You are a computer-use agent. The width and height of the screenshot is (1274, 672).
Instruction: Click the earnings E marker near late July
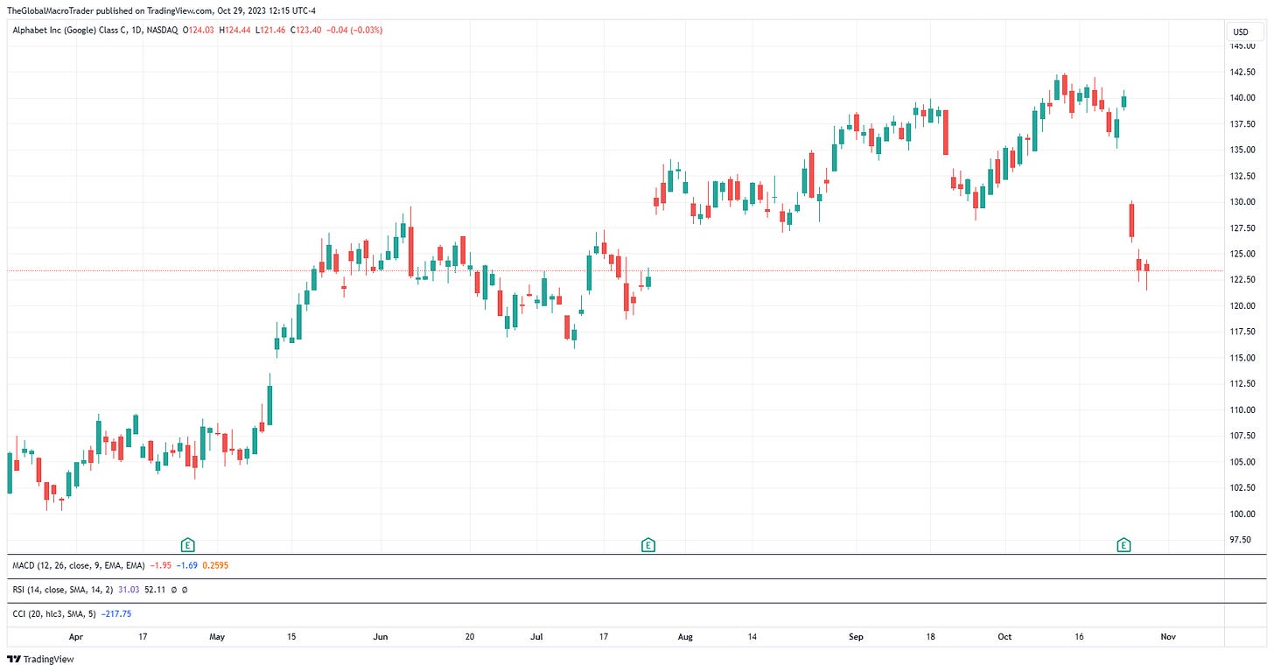pyautogui.click(x=648, y=545)
